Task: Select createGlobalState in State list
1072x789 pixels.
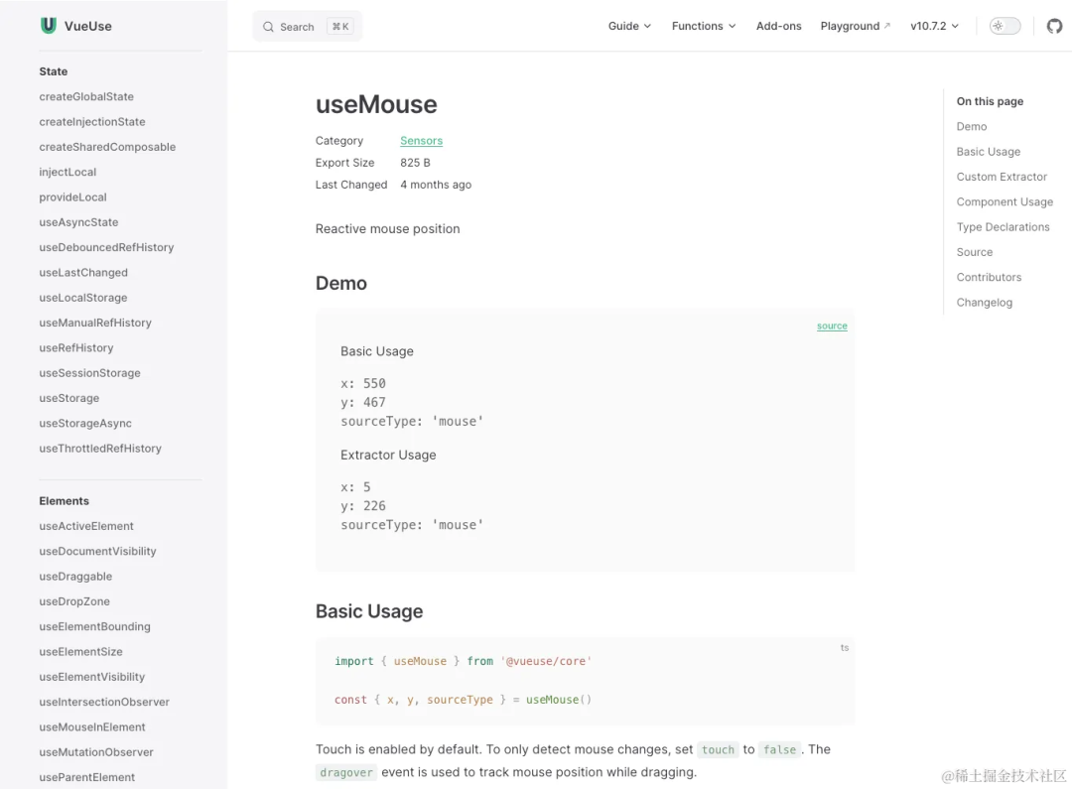Action: pos(86,96)
